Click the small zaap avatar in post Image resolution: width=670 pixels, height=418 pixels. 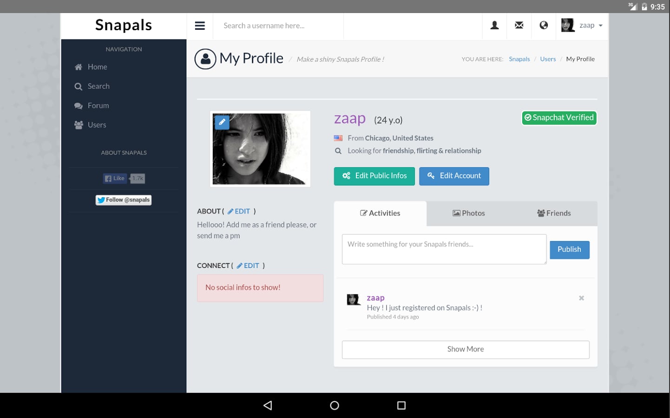click(354, 300)
